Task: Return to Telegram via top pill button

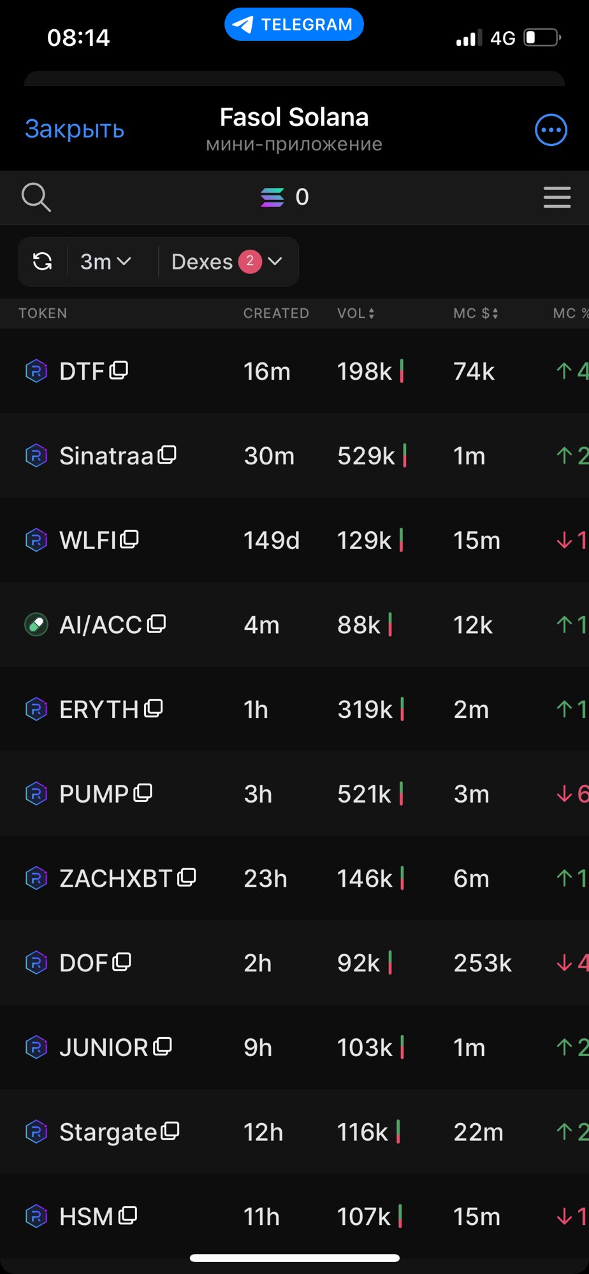Action: (x=294, y=24)
